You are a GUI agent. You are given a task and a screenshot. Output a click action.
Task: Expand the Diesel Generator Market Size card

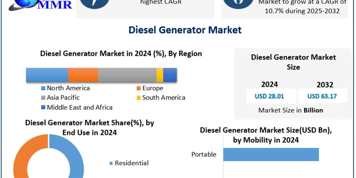(x=294, y=62)
